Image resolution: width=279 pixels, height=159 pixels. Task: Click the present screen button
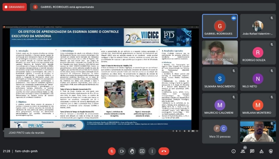142,151
